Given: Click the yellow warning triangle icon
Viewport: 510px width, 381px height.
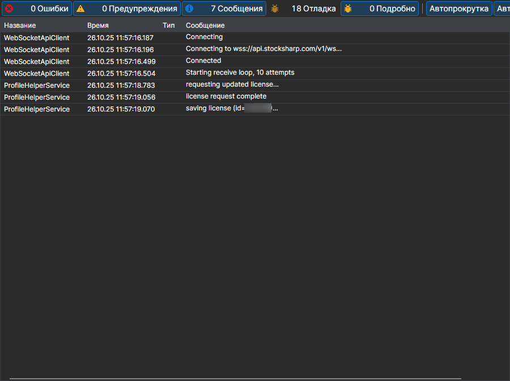Looking at the screenshot, I should pyautogui.click(x=80, y=8).
